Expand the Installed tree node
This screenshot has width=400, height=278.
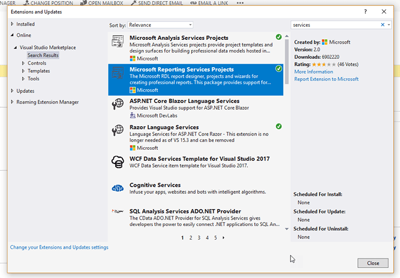[x=12, y=24]
